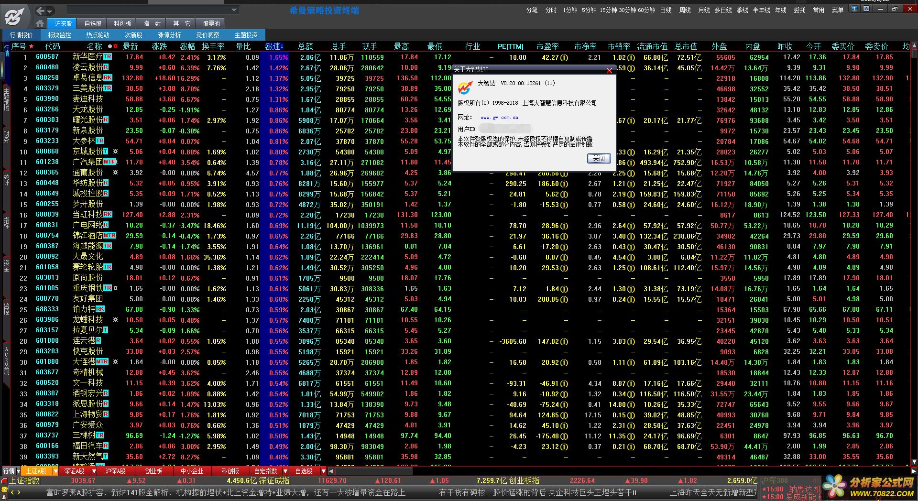The height and width of the screenshot is (501, 918).
Task: Click 上证指数 in the status bar
Action: 25,481
